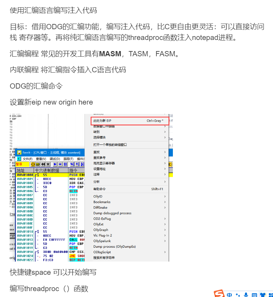Click the microphone voice input icon
Image resolution: width=273 pixels, height=297 pixels.
pos(246,295)
